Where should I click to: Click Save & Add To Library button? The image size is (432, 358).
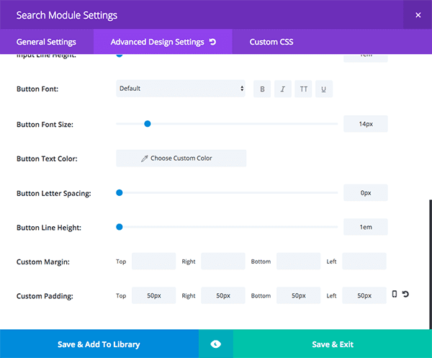pos(99,344)
